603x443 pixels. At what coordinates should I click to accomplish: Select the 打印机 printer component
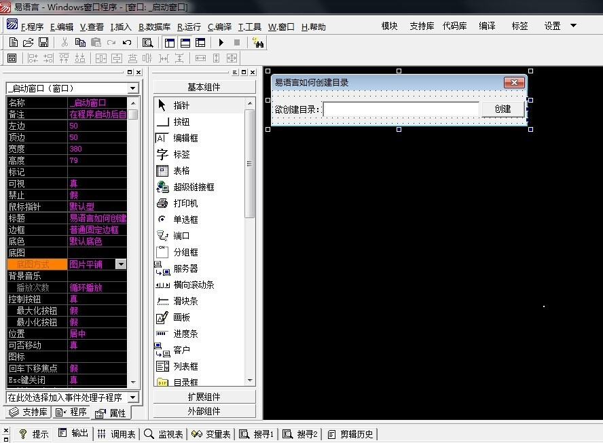[x=199, y=203]
